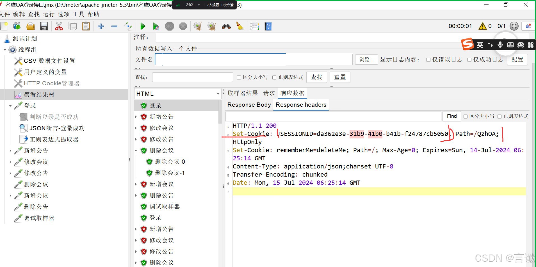Expand 修改会议 node in test tree

click(x=10, y=162)
